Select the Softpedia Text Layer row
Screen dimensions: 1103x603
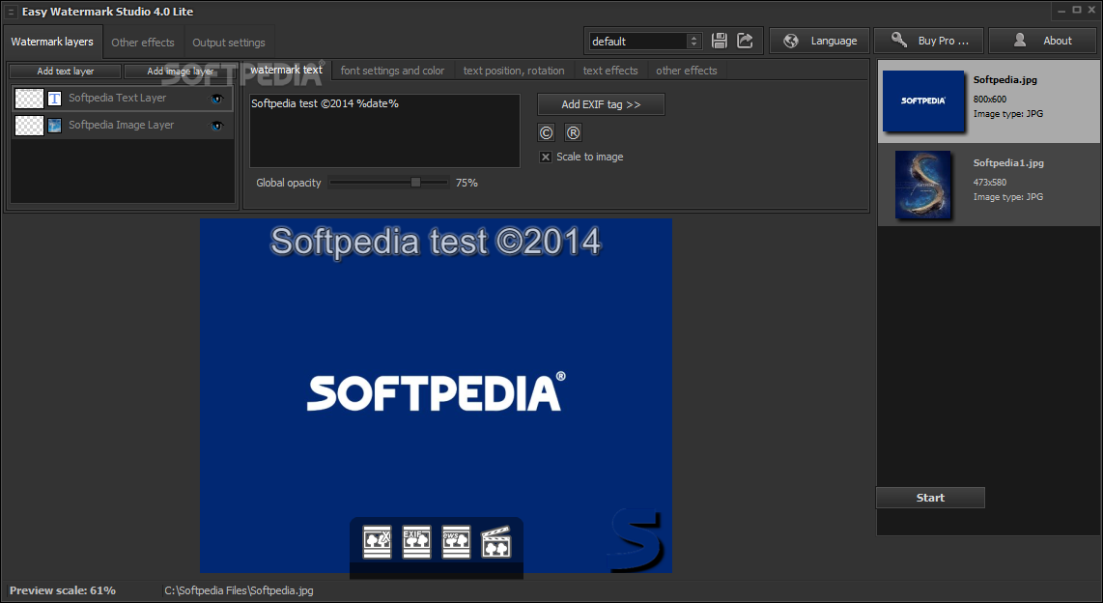pos(123,99)
